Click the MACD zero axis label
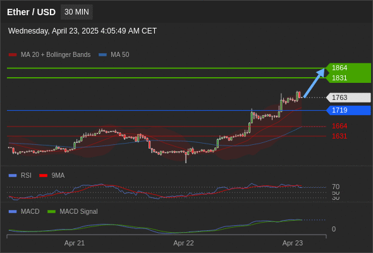Image resolution: width=373 pixels, height=253 pixels. (x=334, y=229)
